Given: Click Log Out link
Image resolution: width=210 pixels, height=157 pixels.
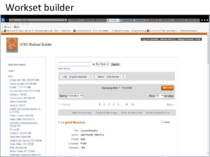Looking at the screenshot, I should (150, 39).
